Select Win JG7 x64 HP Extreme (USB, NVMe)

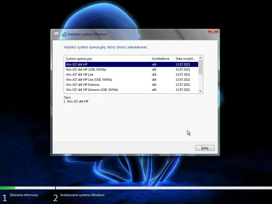[132, 90]
